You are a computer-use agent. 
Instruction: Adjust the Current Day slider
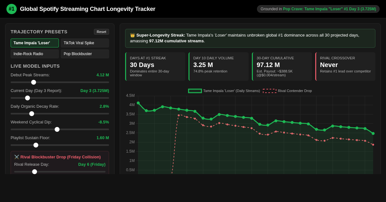tap(60, 98)
